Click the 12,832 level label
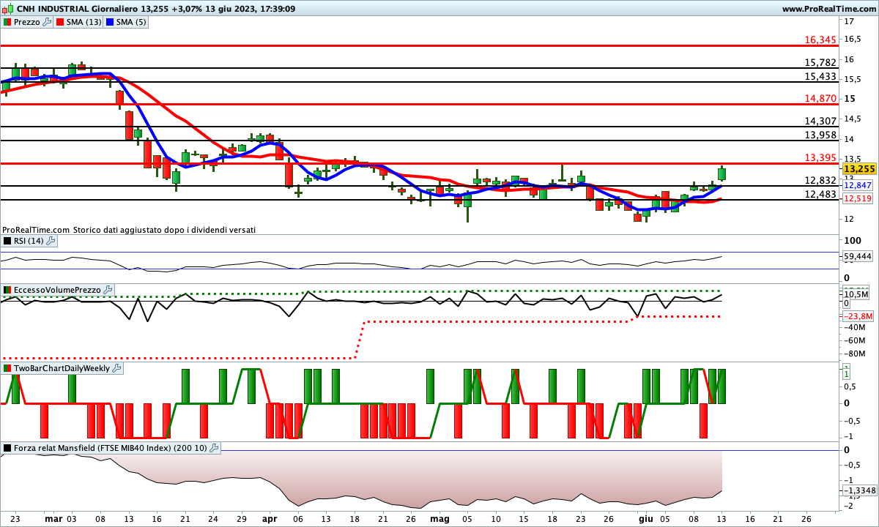The image size is (879, 527). (820, 180)
